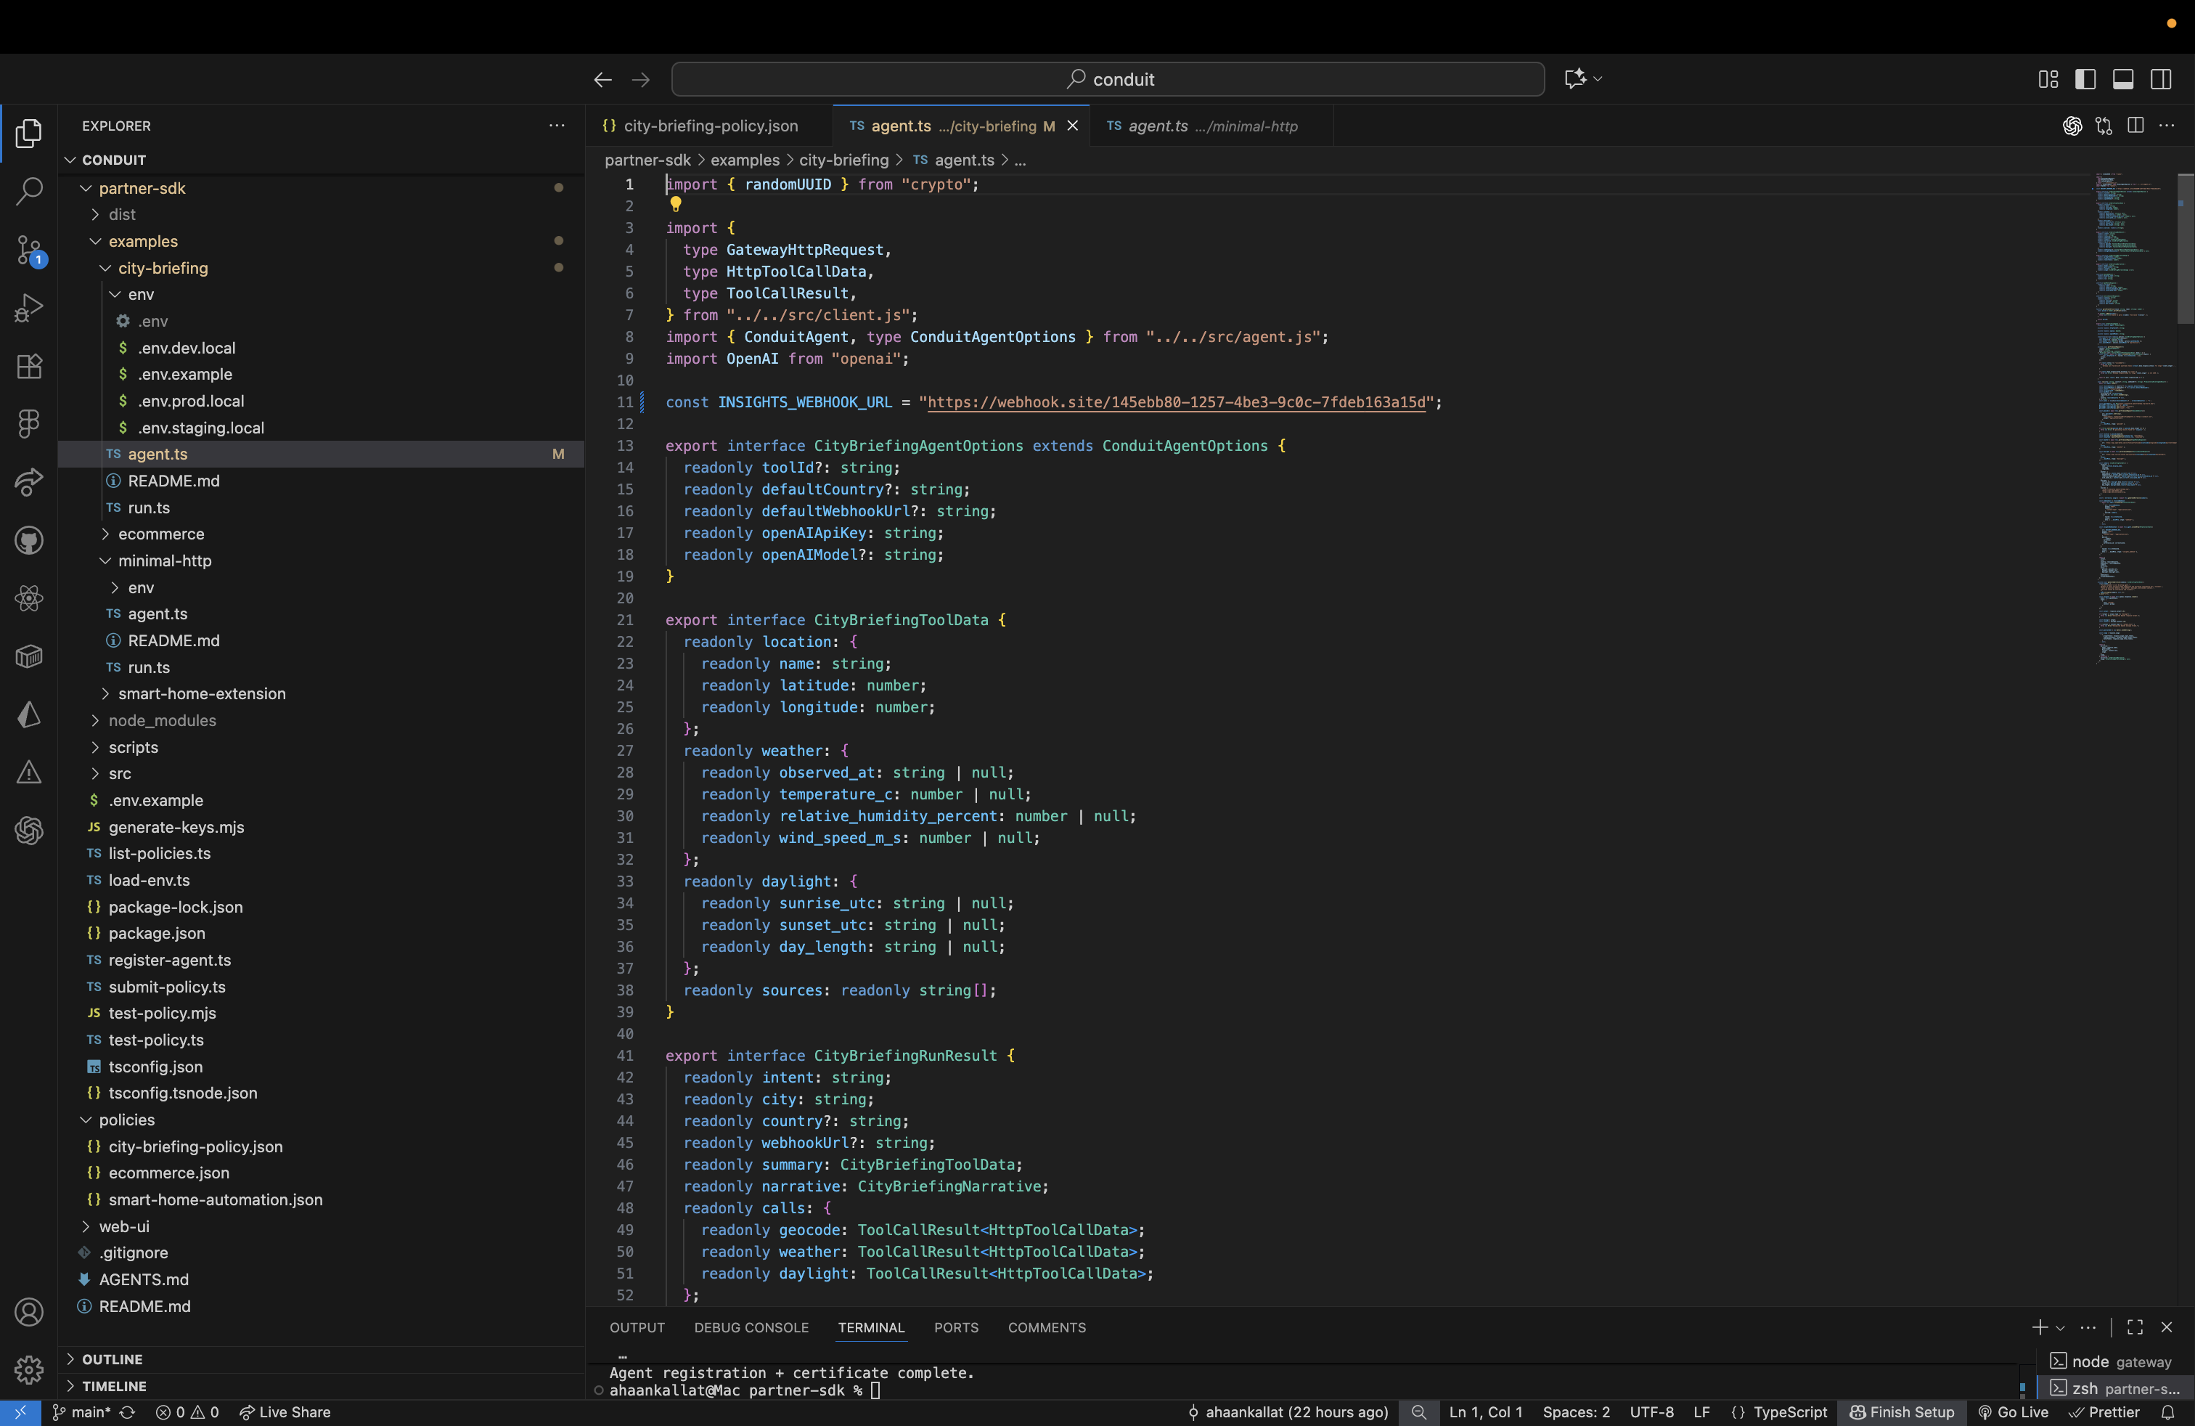Switch to city-briefing-policy.json tab

pyautogui.click(x=709, y=126)
